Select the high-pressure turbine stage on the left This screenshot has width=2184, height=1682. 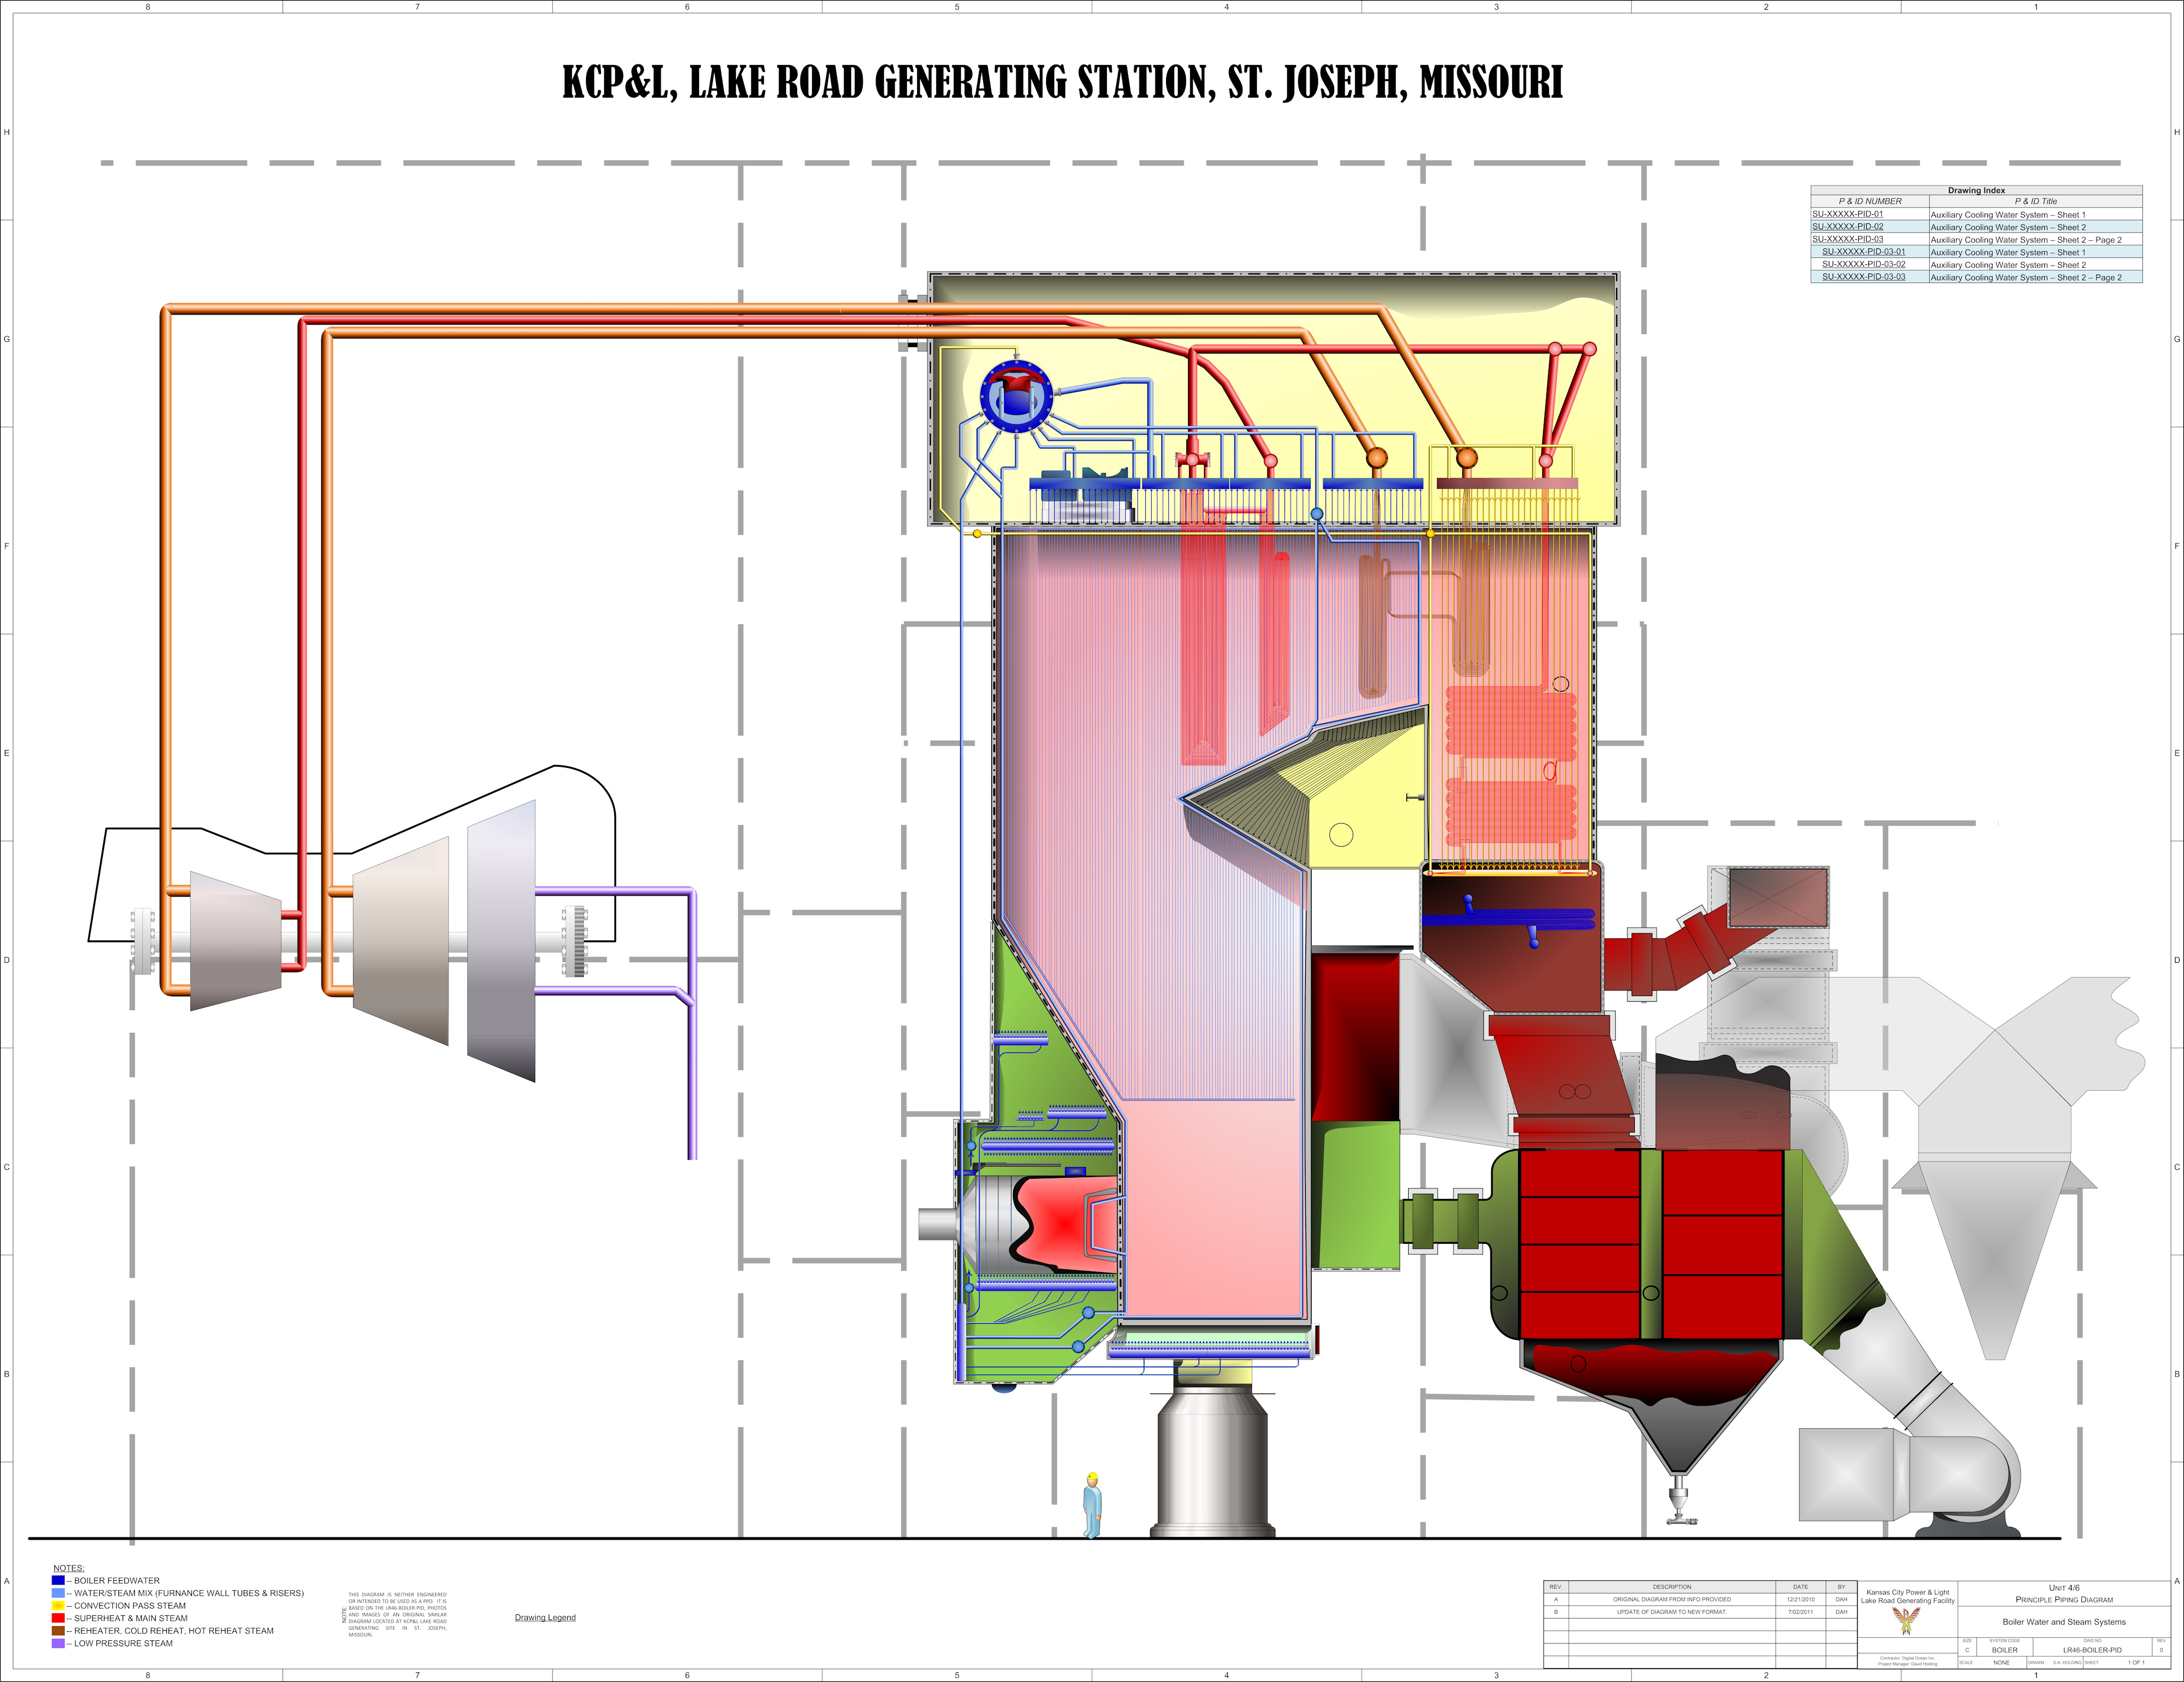pyautogui.click(x=234, y=940)
